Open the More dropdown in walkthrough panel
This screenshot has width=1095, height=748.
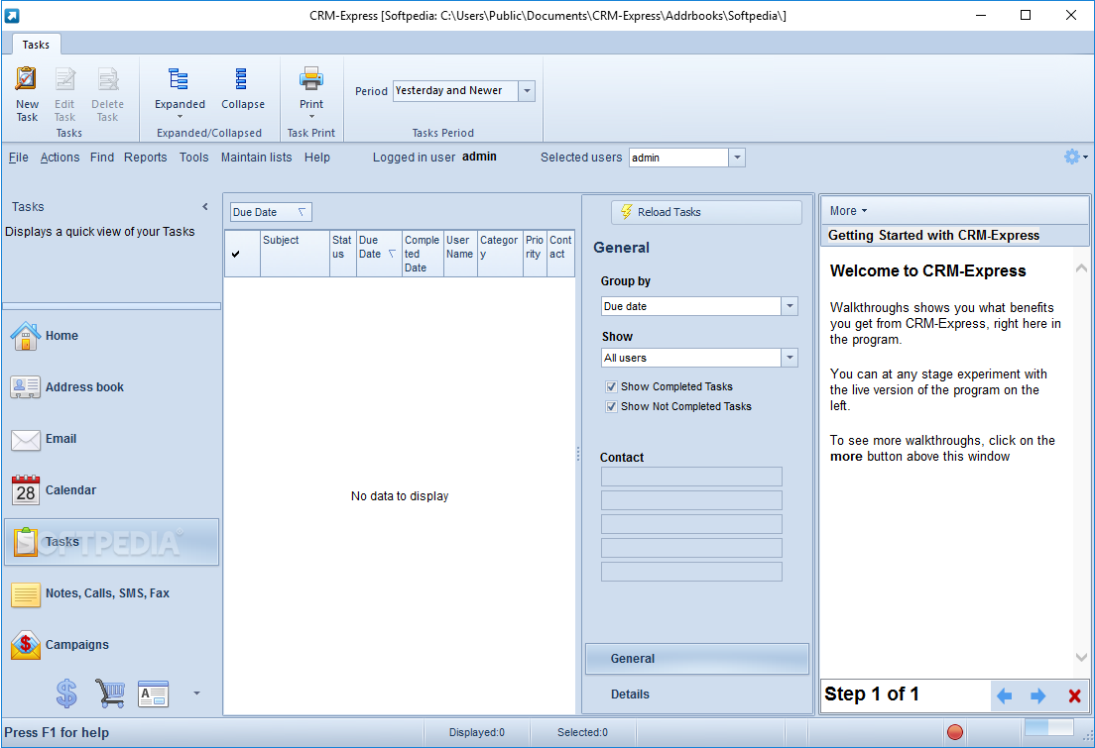[x=848, y=211]
